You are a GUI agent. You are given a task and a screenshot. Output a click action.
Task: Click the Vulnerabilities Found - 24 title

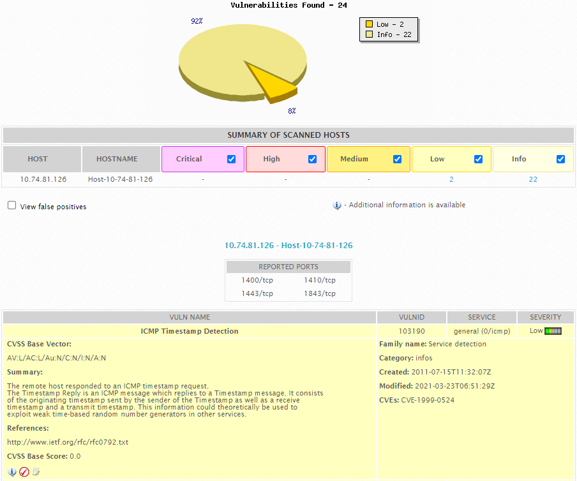288,5
